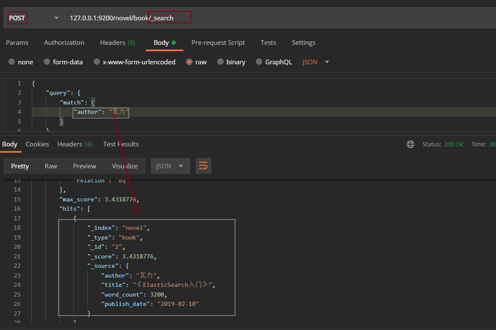This screenshot has height=330, width=496.
Task: Select the none body type radio
Action: (12, 62)
